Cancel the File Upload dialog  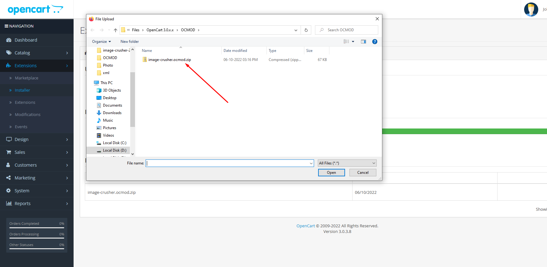pyautogui.click(x=363, y=173)
